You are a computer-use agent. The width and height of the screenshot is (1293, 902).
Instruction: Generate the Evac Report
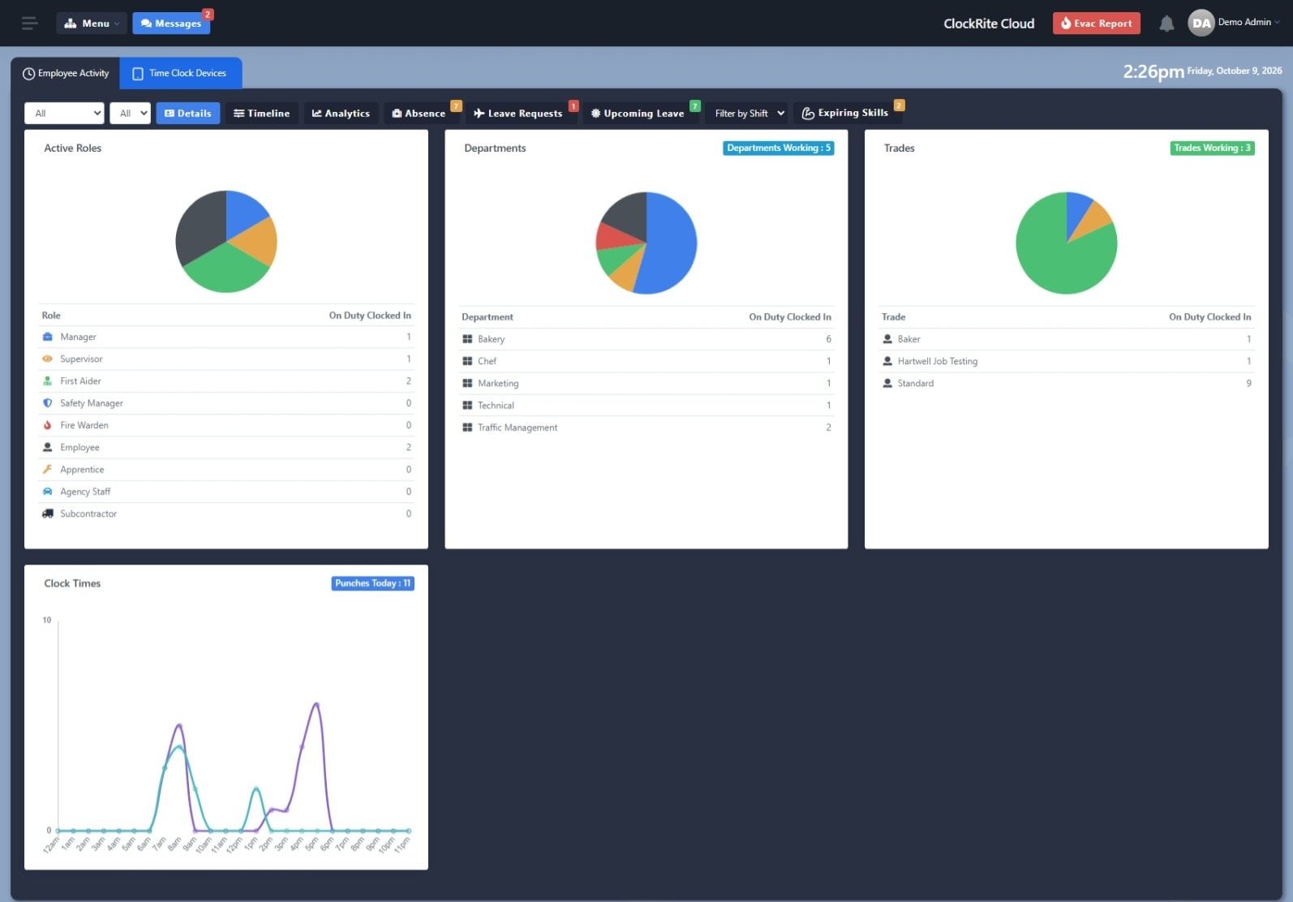[x=1096, y=24]
